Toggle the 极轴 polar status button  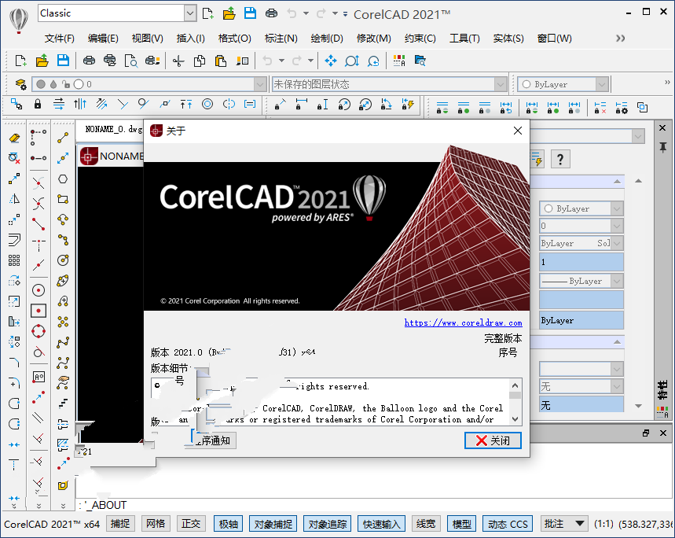click(228, 524)
